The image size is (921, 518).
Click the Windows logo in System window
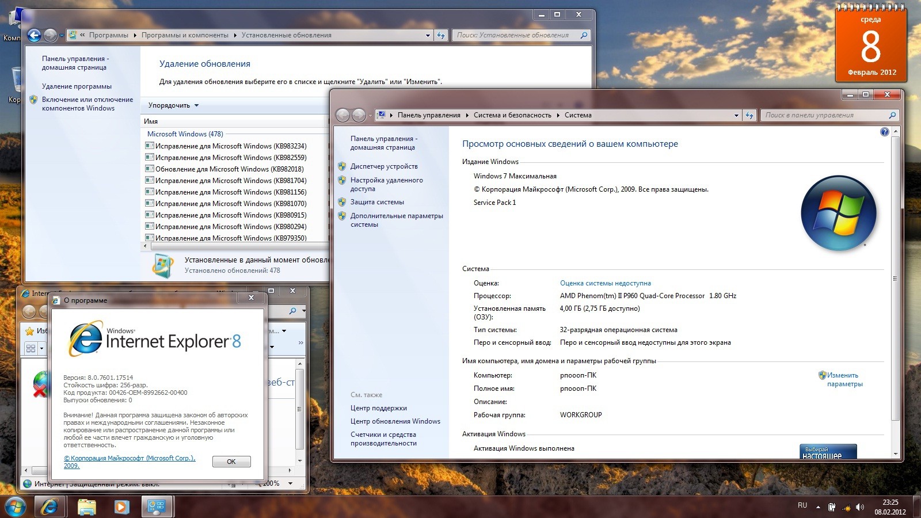point(839,214)
